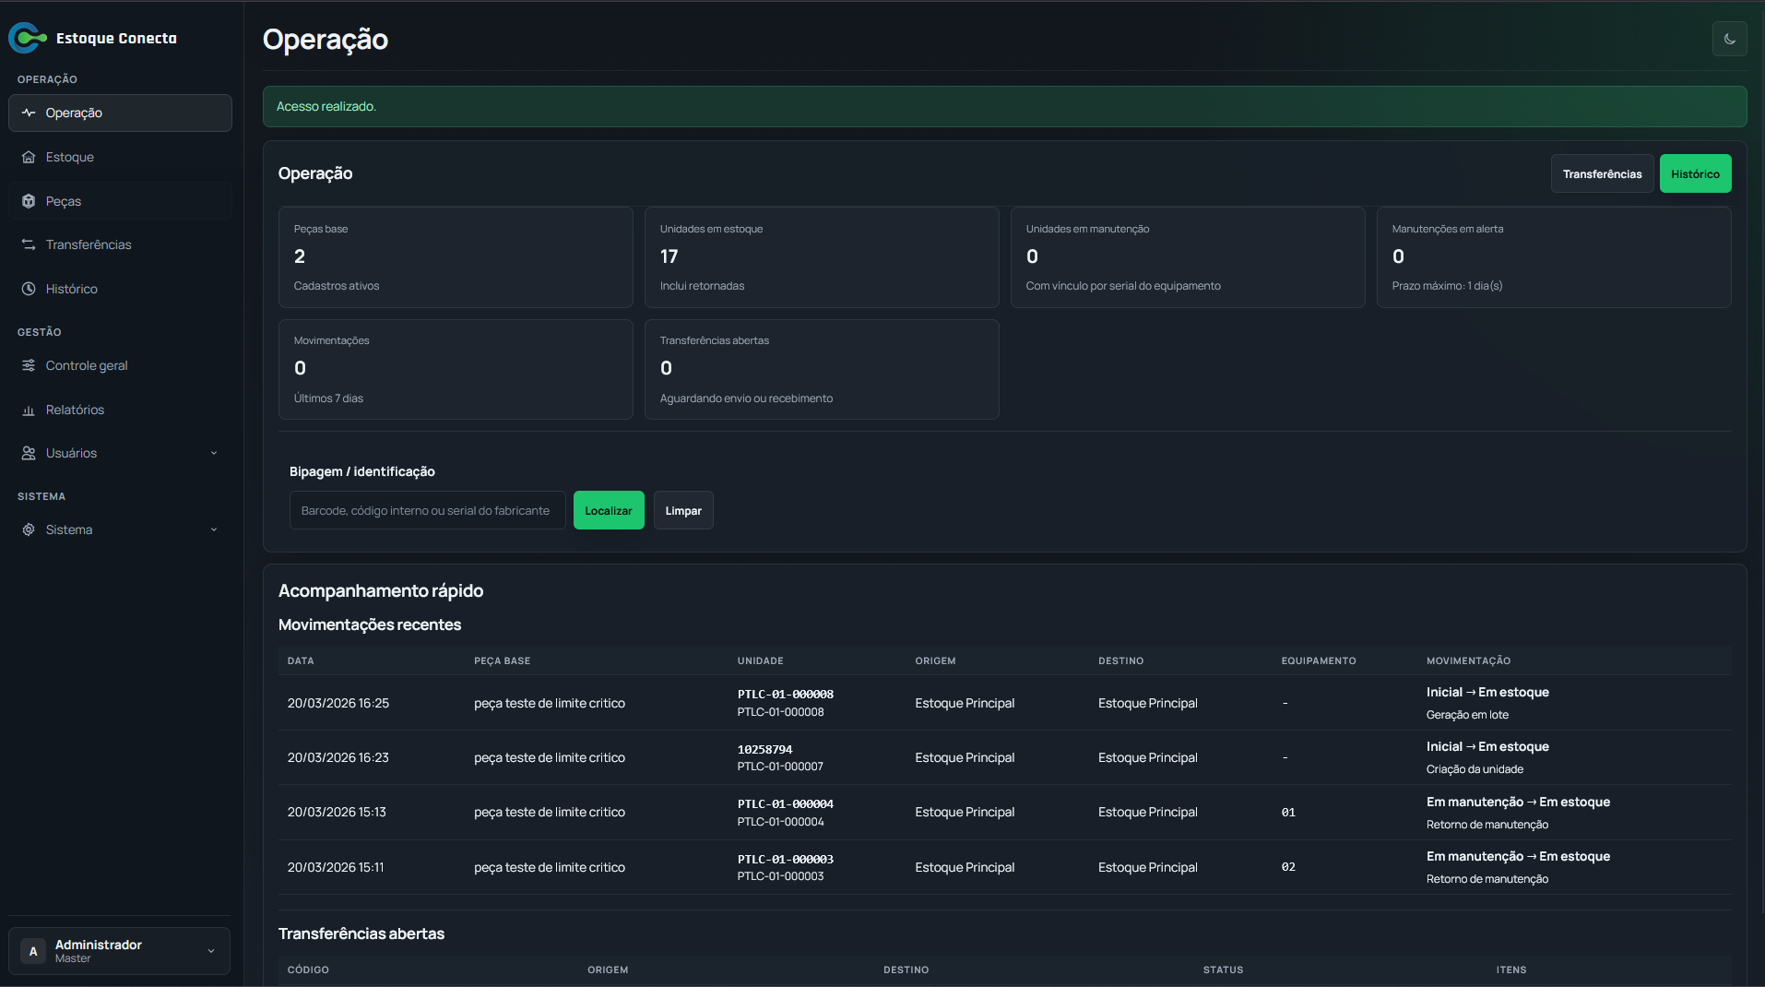Click the CÓDIGO header in Transferências abertas
Screen dimensions: 1765x987
click(308, 969)
